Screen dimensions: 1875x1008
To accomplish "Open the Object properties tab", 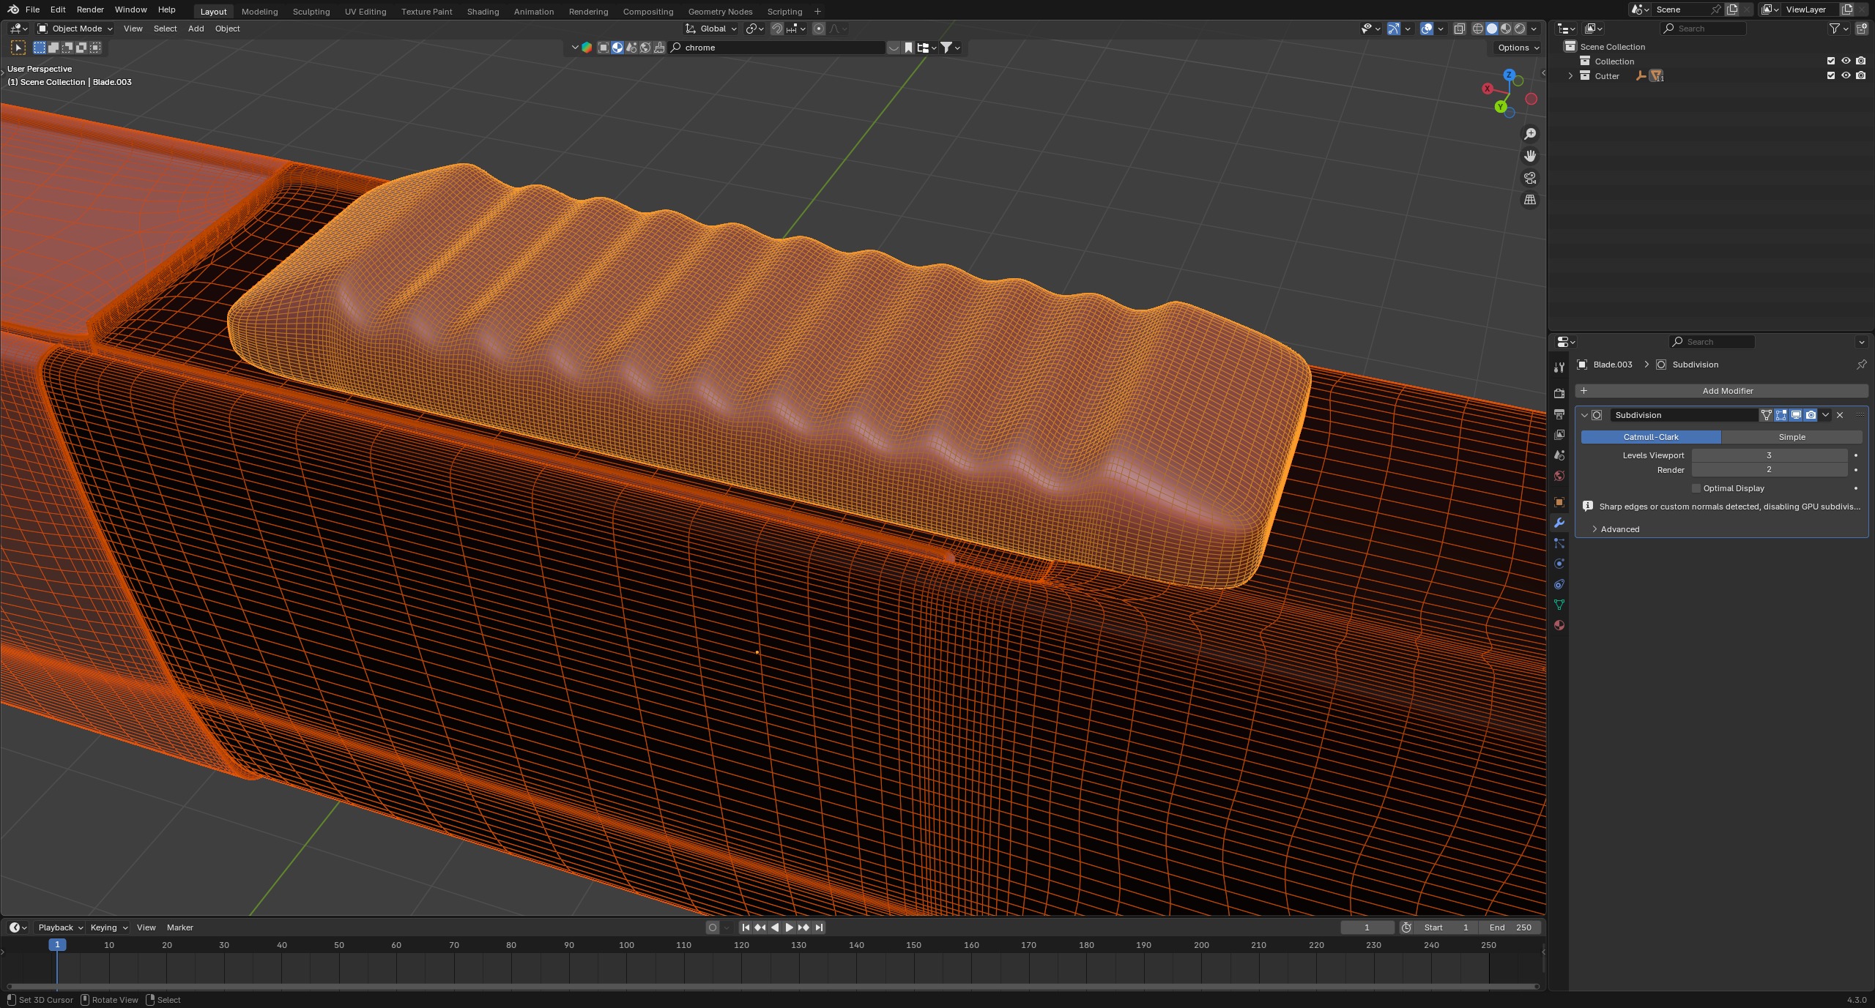I will pyautogui.click(x=1559, y=502).
